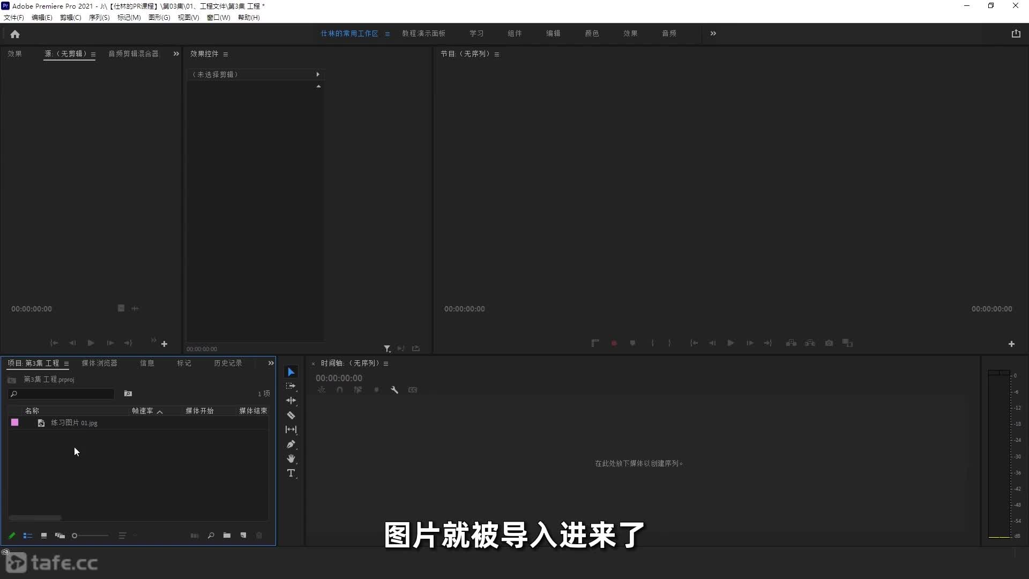This screenshot has width=1029, height=579.
Task: Select the Hand tool
Action: click(291, 458)
